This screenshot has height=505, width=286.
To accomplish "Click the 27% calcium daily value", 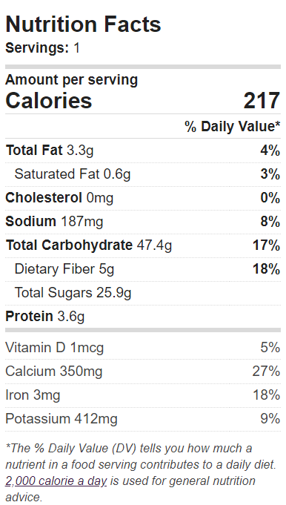I will 267,372.
